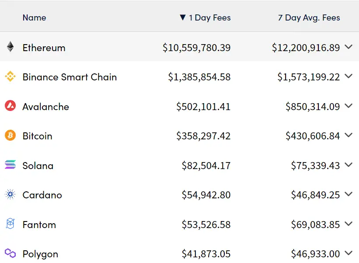Open the Binance Smart Chain name link

coord(70,77)
